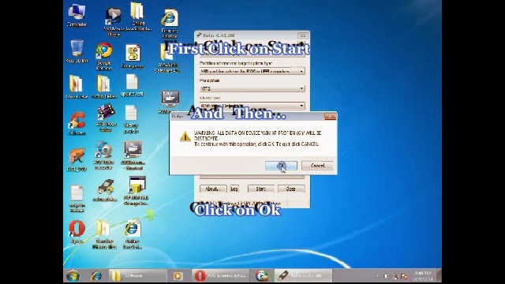Viewport: 505px width, 284px height.
Task: Click the Start button in Rufus window
Action: [261, 189]
